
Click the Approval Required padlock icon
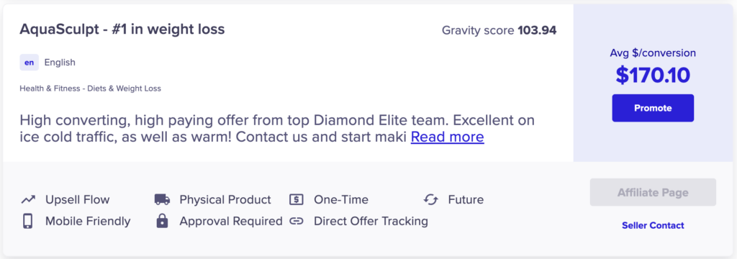point(162,221)
